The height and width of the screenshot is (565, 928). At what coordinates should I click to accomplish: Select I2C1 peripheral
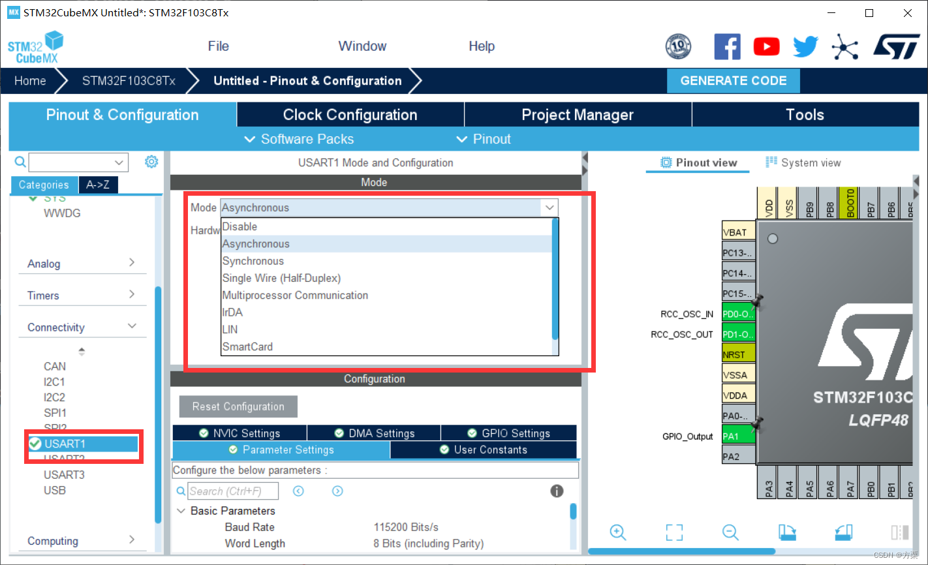coord(54,382)
